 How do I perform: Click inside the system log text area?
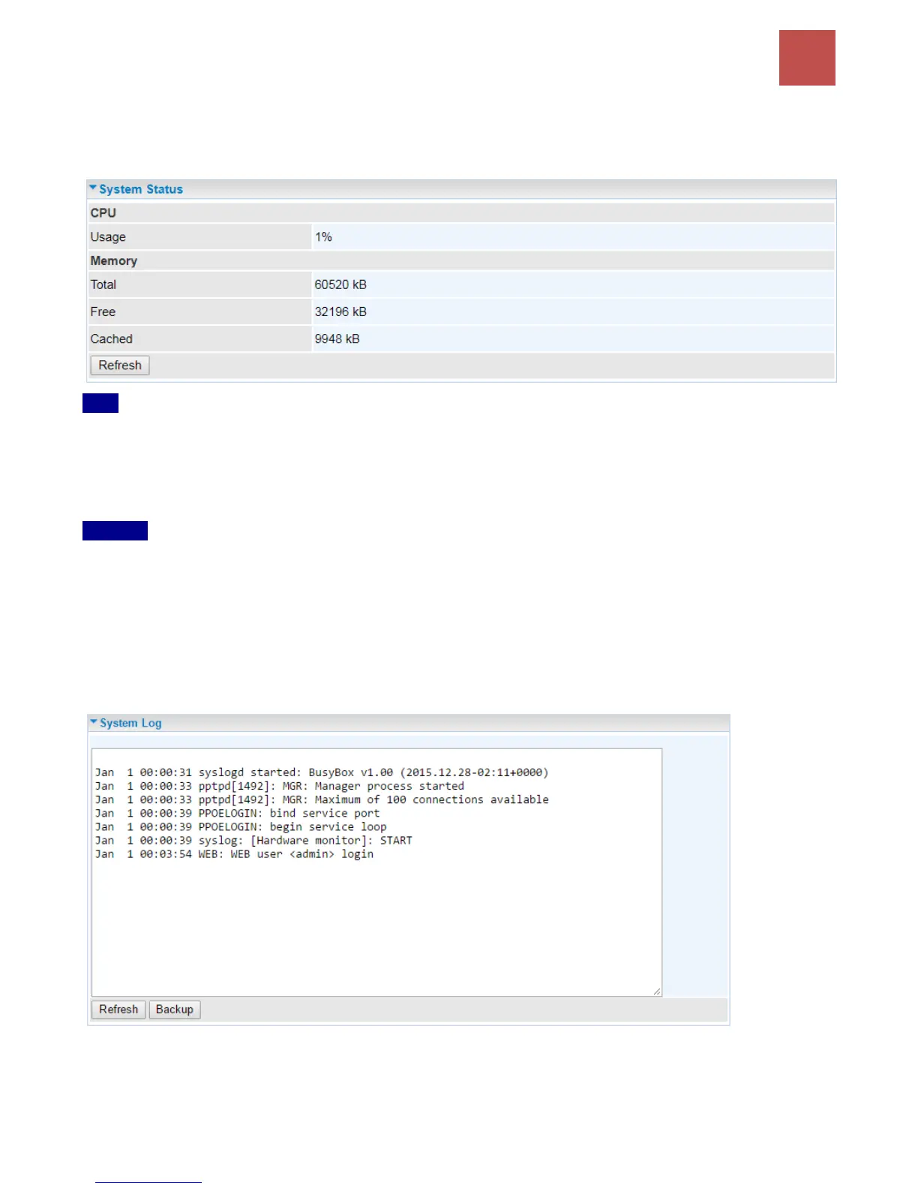376,872
